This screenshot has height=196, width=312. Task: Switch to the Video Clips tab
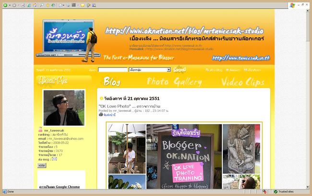[243, 82]
